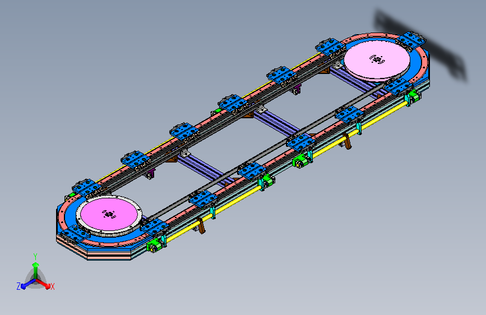This screenshot has width=486, height=315.
Task: Click the blue Z axis of the triad
Action: pyautogui.click(x=27, y=284)
